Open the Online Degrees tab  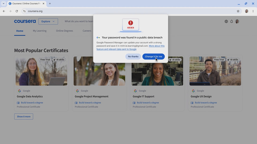pos(65,31)
